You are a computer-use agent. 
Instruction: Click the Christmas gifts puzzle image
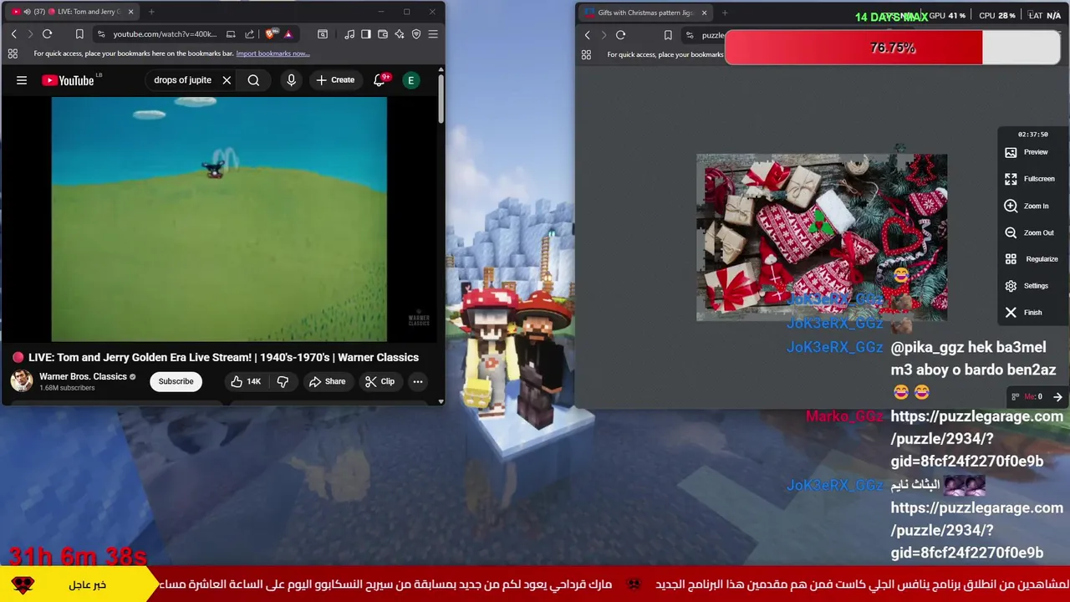(822, 237)
